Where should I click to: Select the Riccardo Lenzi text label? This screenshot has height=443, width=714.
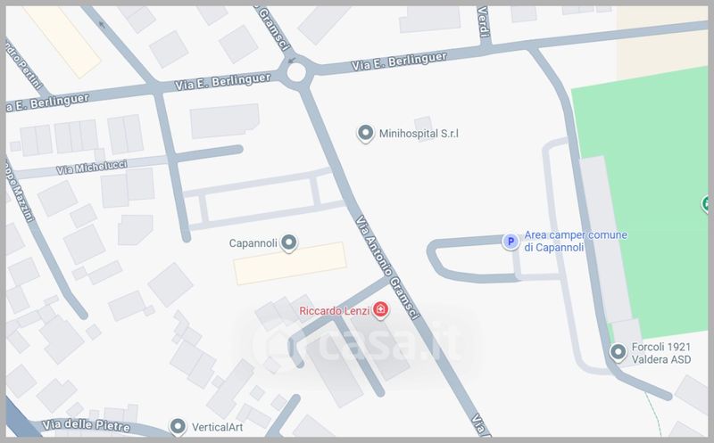tap(334, 311)
